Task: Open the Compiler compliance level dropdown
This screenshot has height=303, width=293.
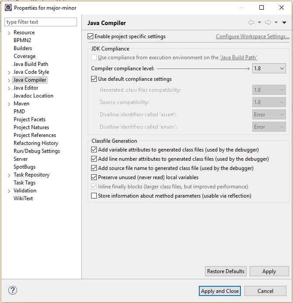Action: click(x=269, y=69)
